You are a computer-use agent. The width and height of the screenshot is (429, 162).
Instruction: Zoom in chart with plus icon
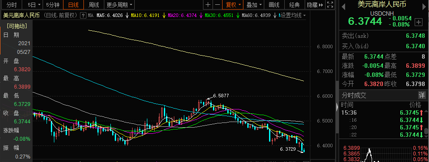208,5
